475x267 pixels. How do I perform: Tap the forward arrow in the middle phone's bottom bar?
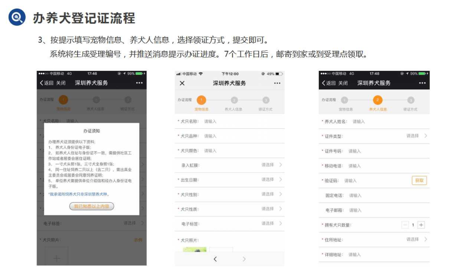244,259
